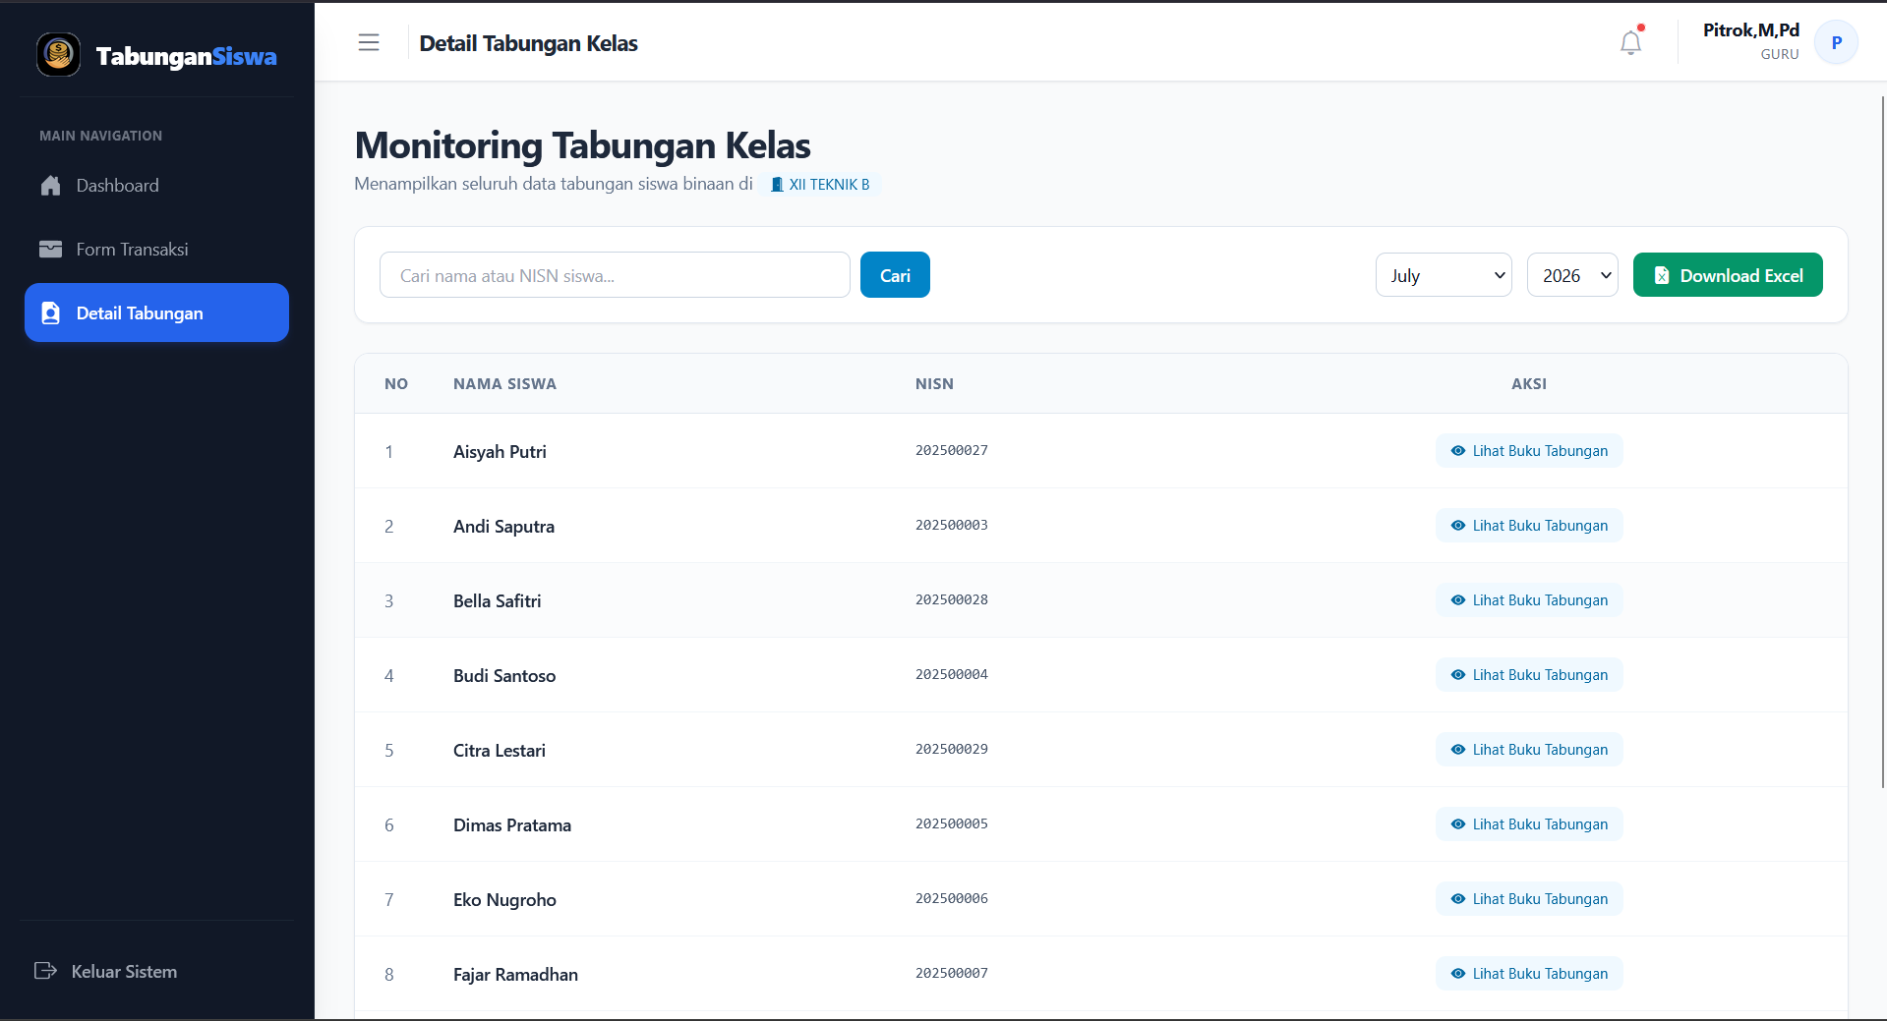Click the Detail Tabungan book icon
The height and width of the screenshot is (1021, 1887).
51,312
